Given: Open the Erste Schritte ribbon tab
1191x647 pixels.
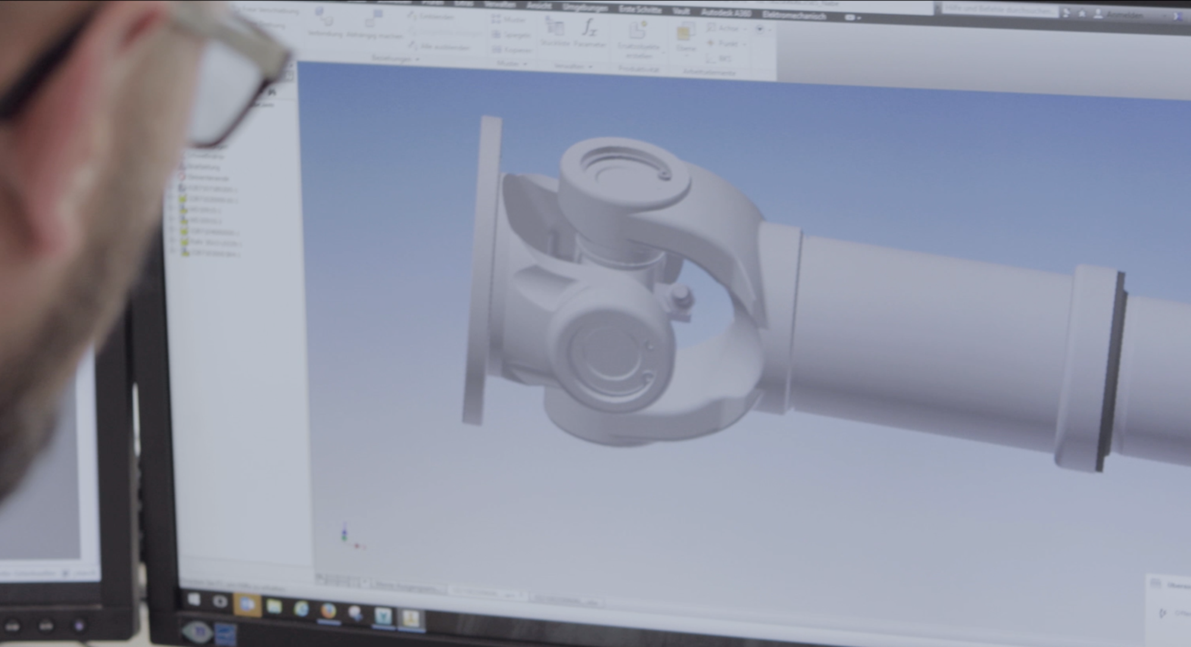Looking at the screenshot, I should tap(640, 9).
